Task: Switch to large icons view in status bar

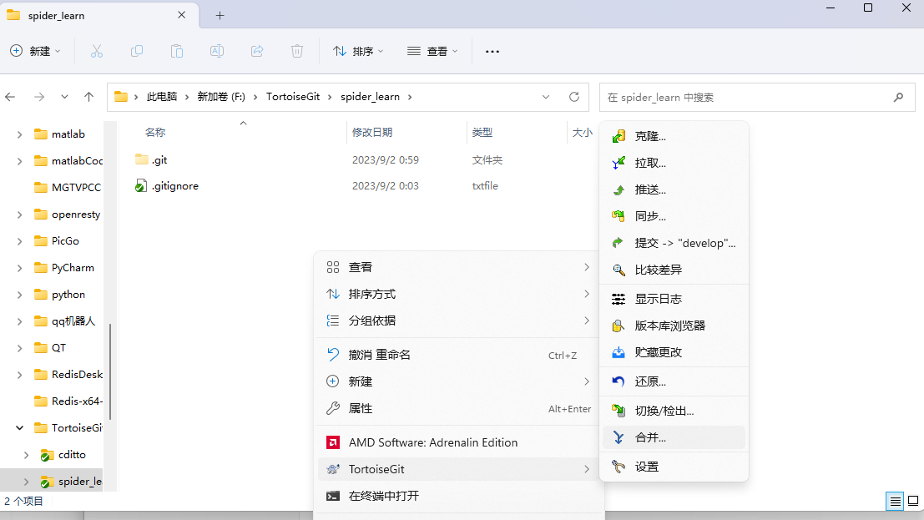Action: coord(913,501)
